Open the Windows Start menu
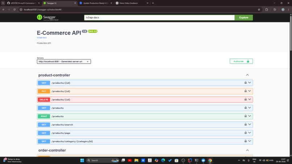This screenshot has width=292, height=164. [82, 160]
